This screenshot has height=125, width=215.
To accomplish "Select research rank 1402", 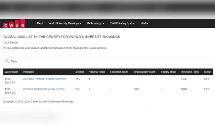I will coord(184,79).
